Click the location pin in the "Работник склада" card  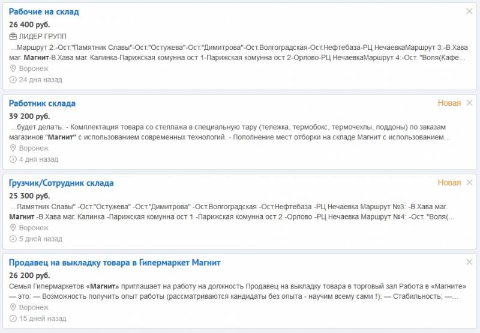coord(13,148)
